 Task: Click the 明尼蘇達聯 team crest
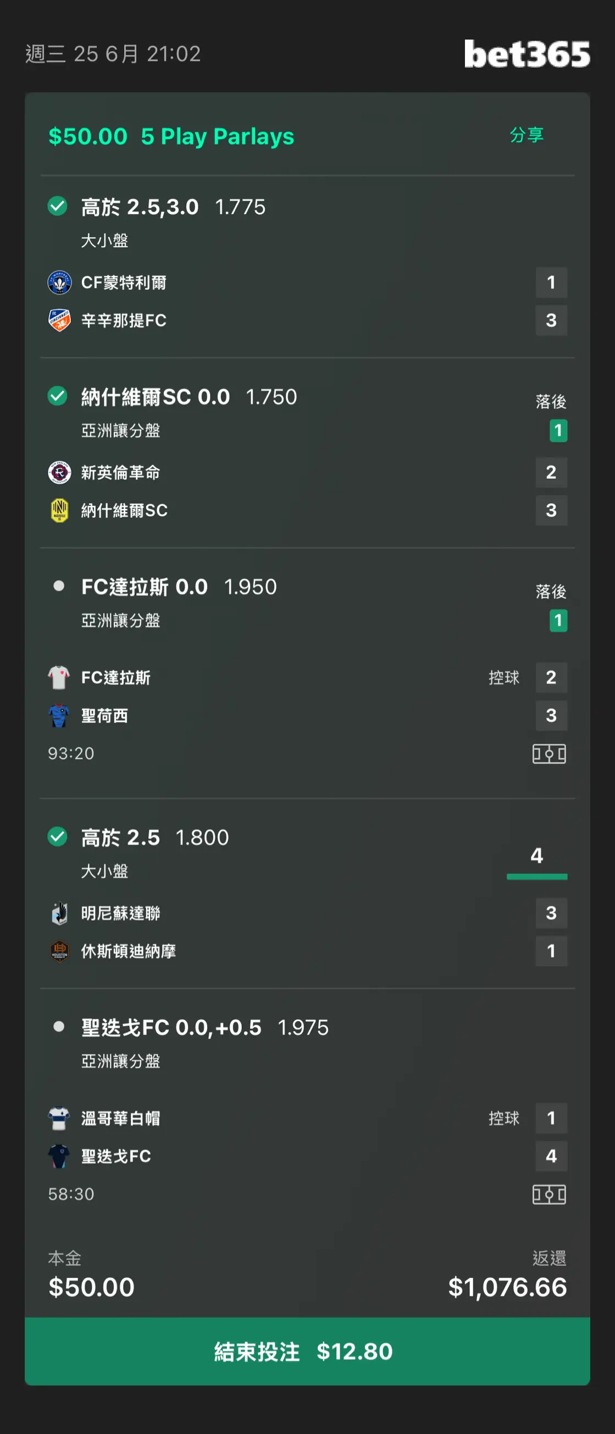[59, 913]
